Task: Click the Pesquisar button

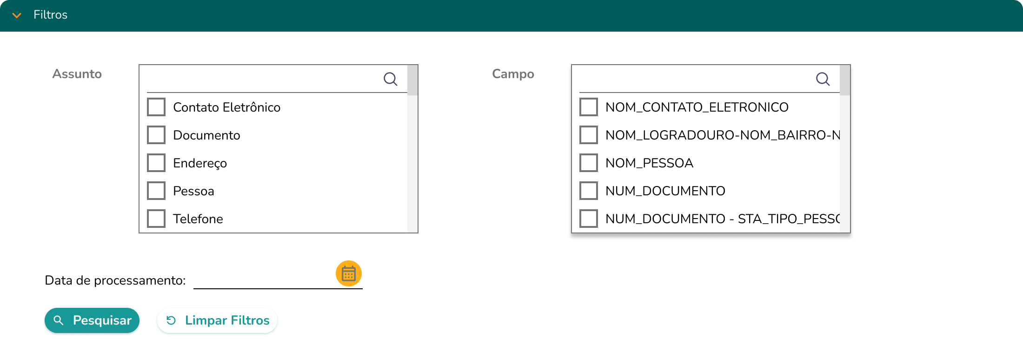Action: click(x=92, y=320)
